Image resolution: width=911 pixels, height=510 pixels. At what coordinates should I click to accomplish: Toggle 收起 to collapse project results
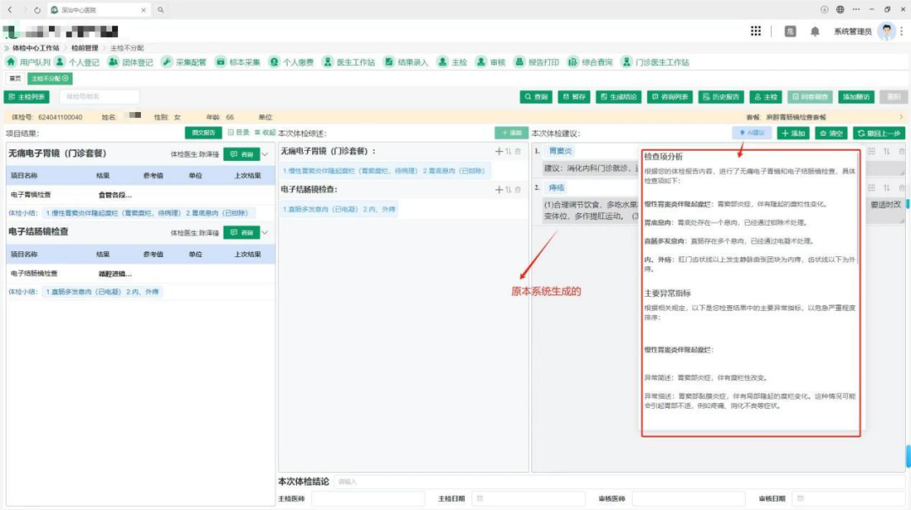[x=265, y=132]
